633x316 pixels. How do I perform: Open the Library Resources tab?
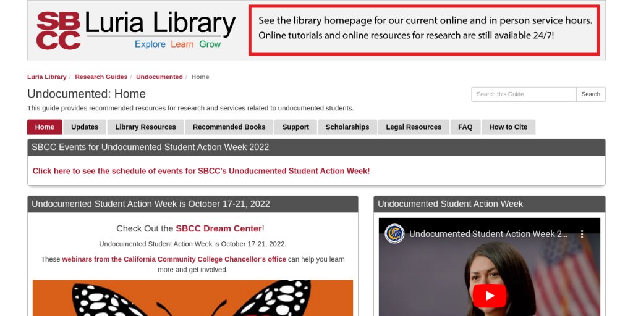pyautogui.click(x=145, y=127)
